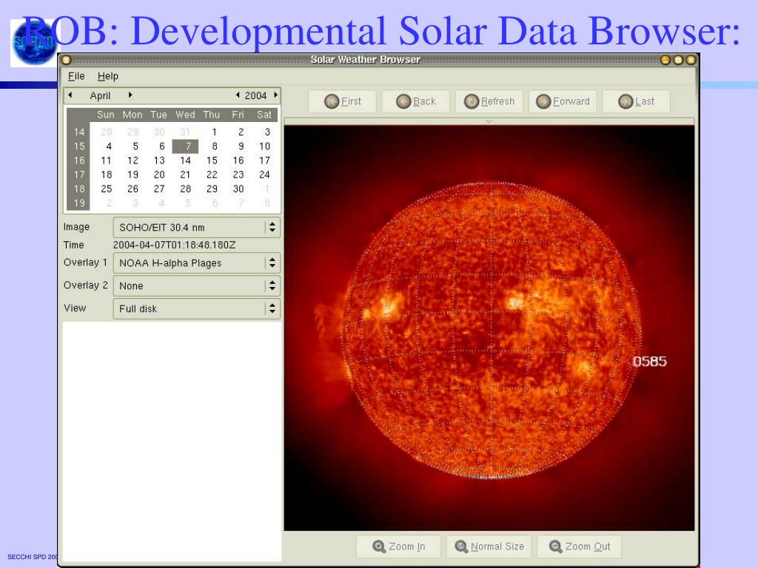Select April 11 in the calendar
This screenshot has width=758, height=568.
click(x=107, y=160)
